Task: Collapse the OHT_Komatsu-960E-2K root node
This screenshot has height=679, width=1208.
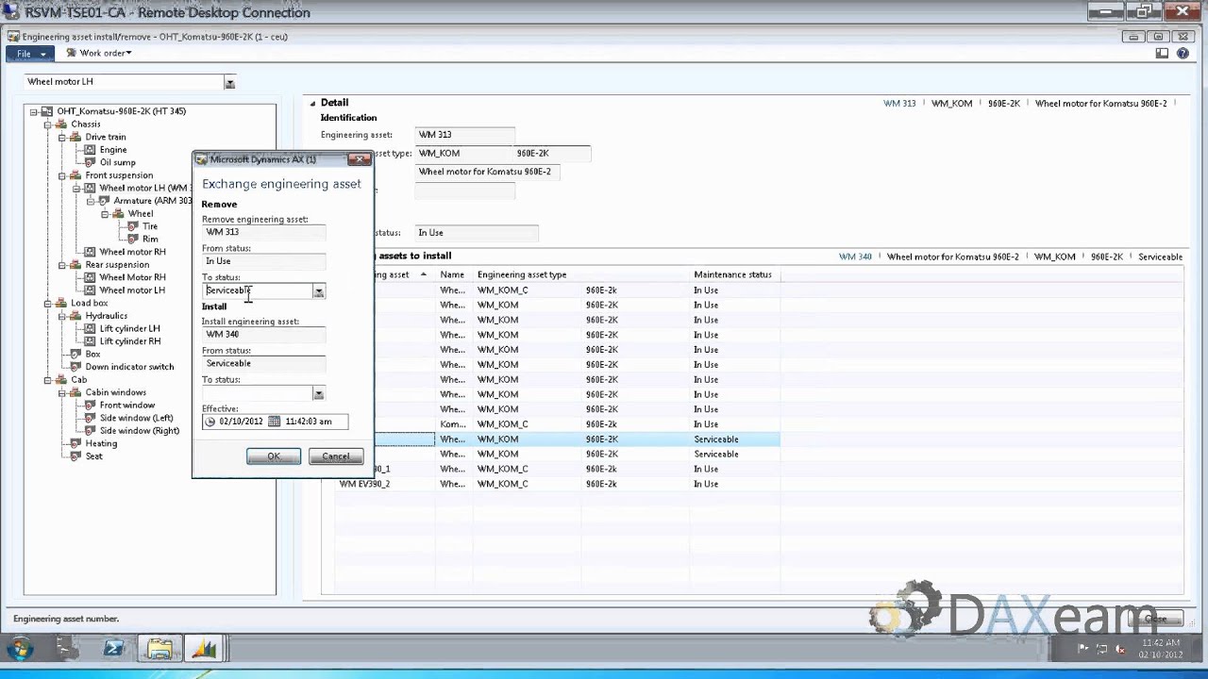Action: pyautogui.click(x=33, y=111)
